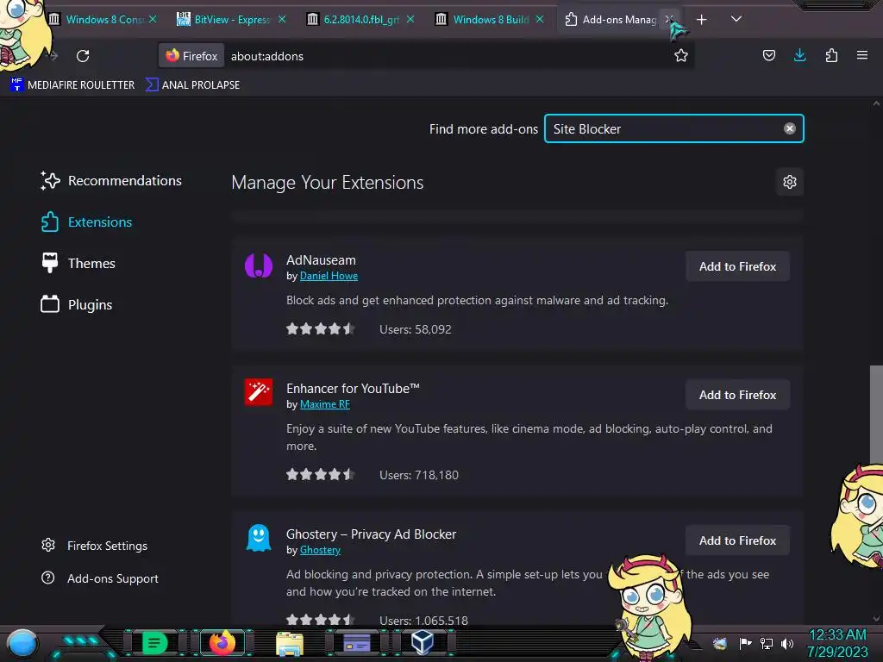
Task: Open author link Maxime RF
Action: [325, 404]
